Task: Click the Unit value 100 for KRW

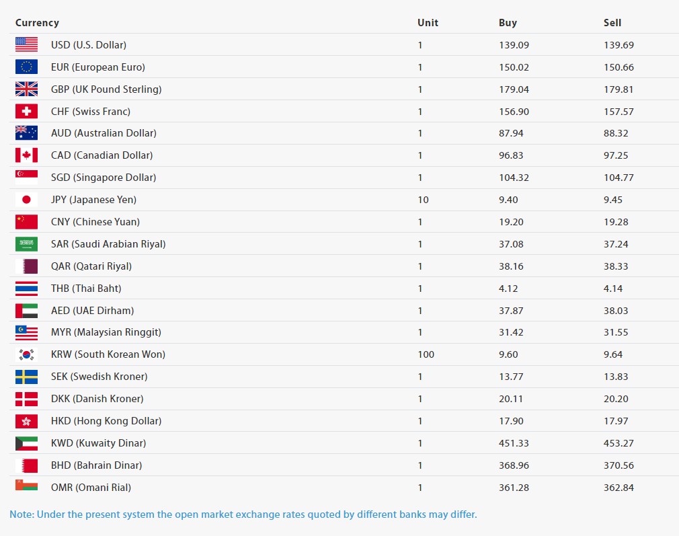Action: 426,354
